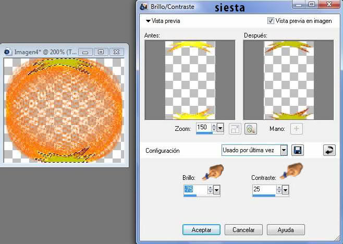Open the Configuración presets dropdown
Viewport: 343px width, 244px height.
[284, 150]
